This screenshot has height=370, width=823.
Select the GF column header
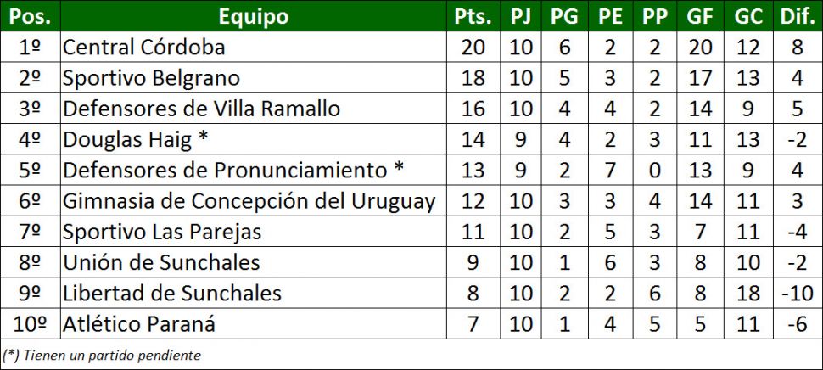coord(700,16)
